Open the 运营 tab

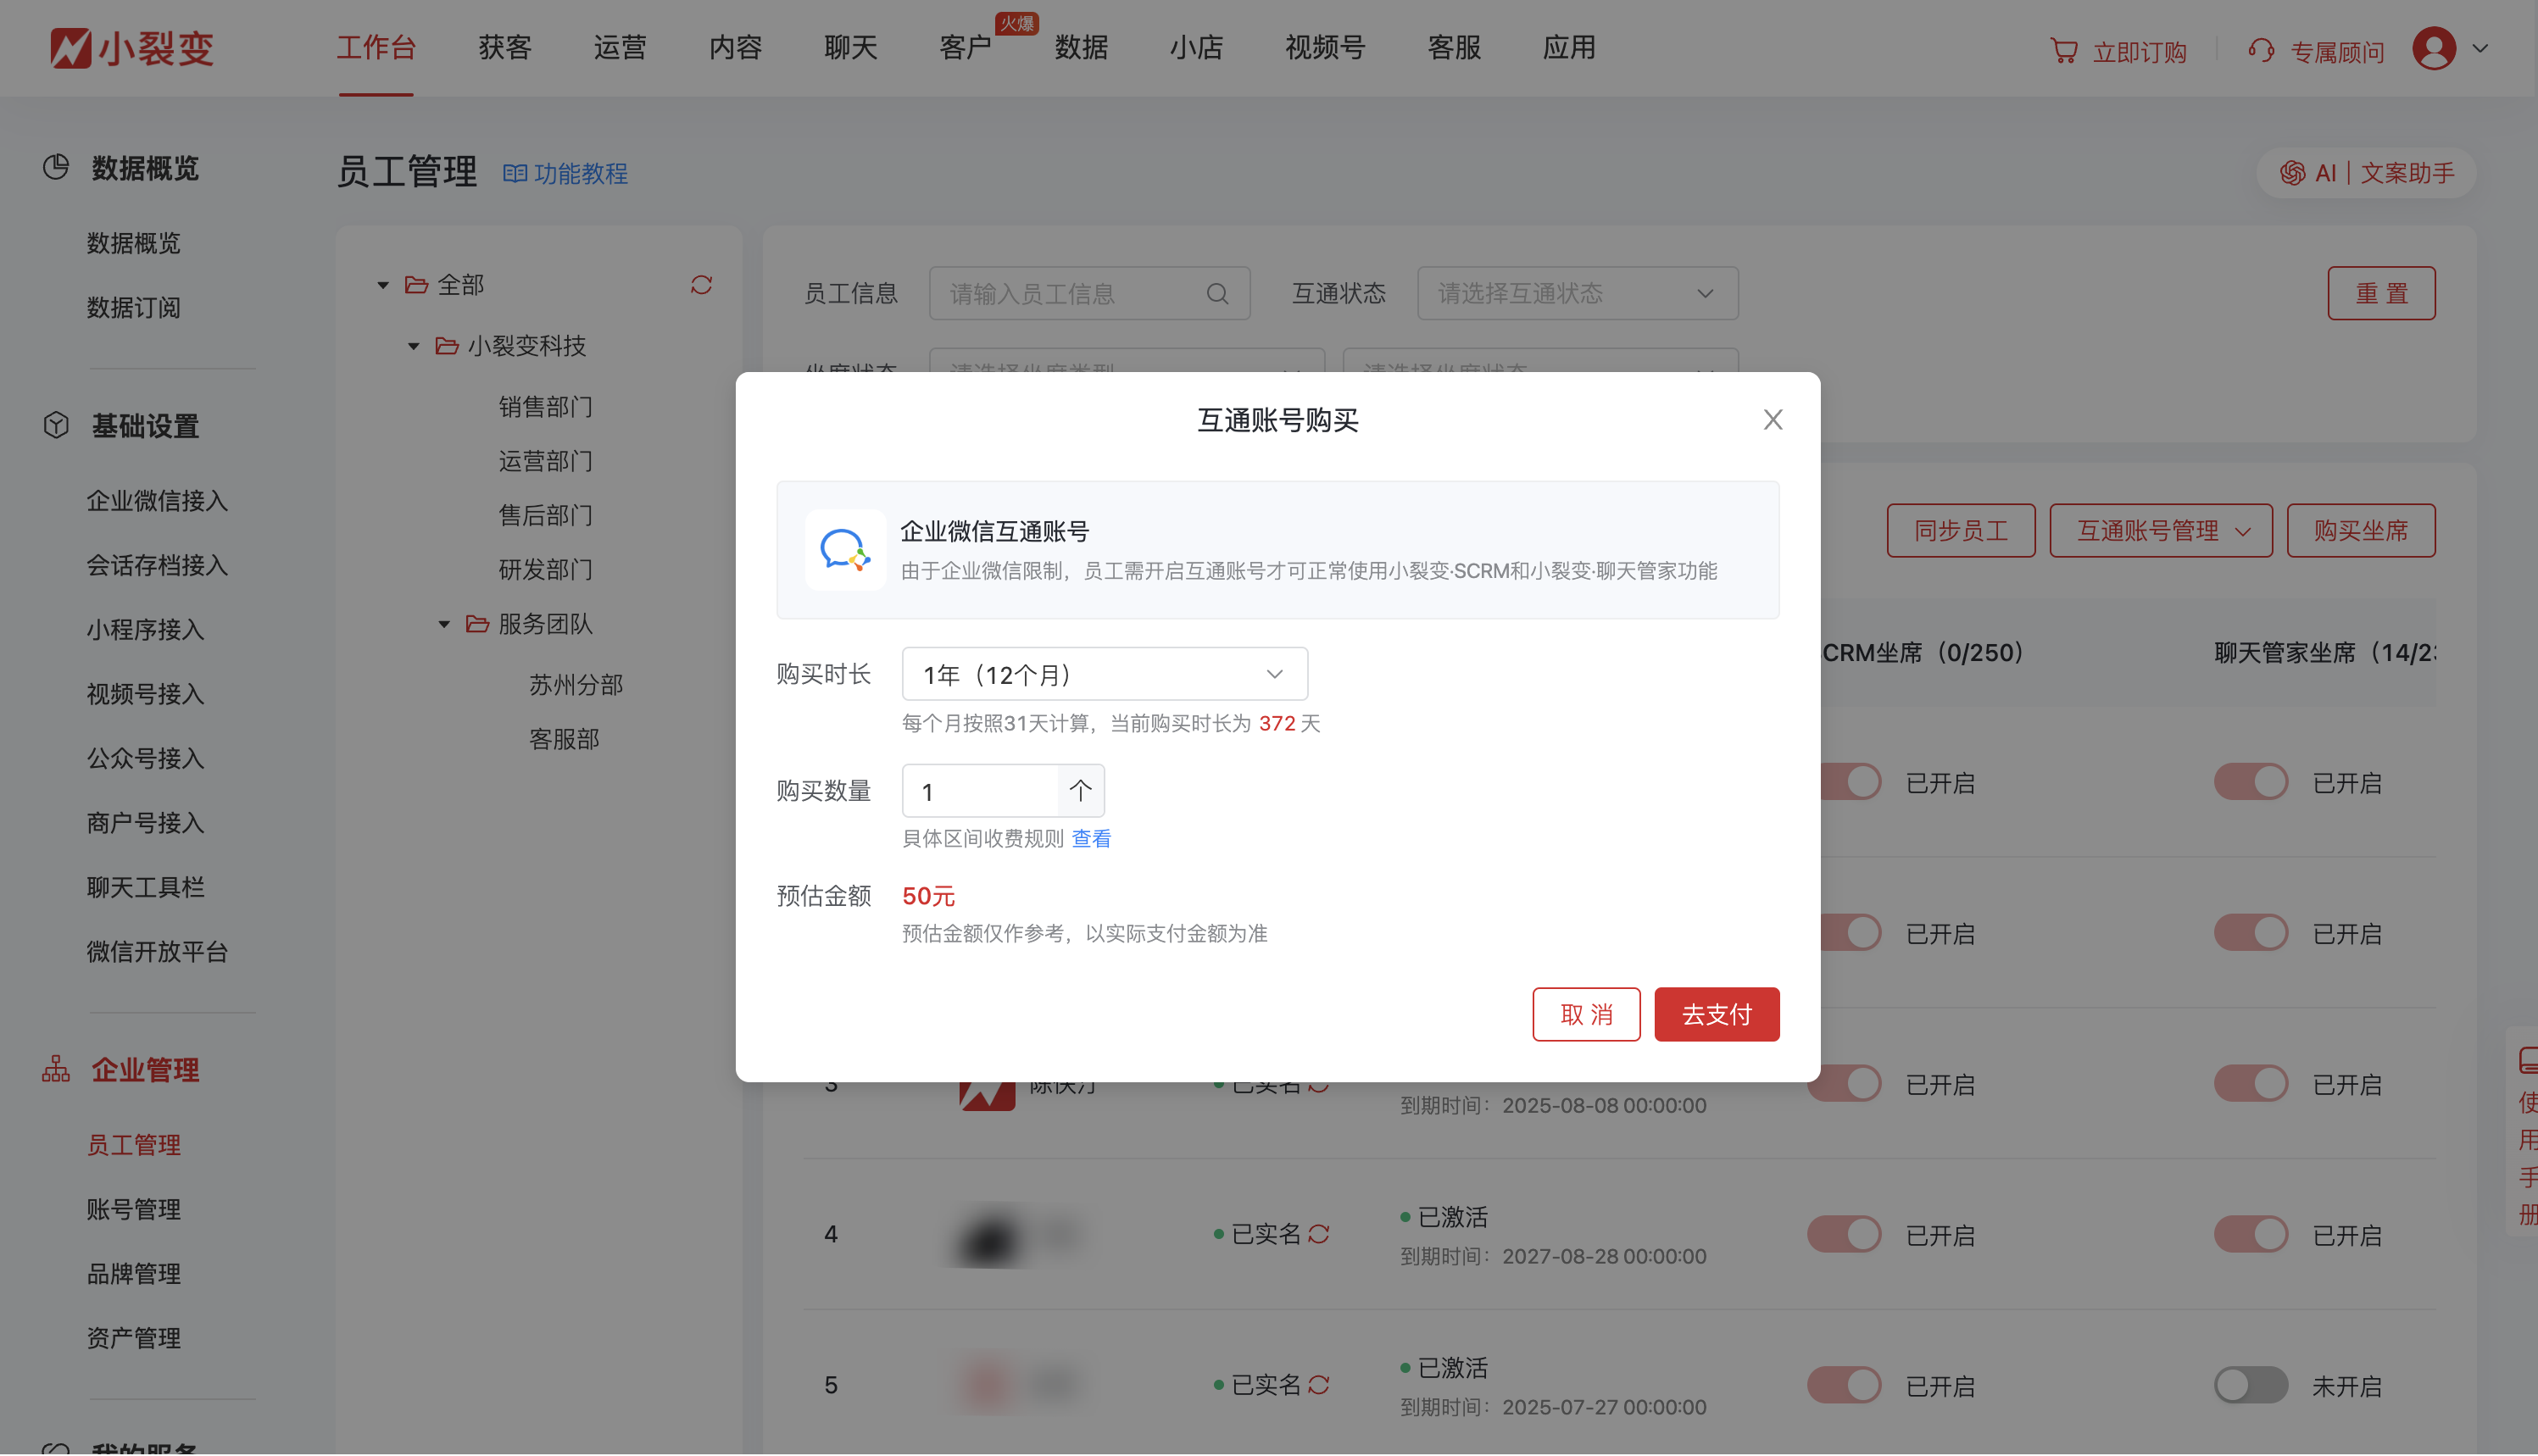[x=620, y=48]
